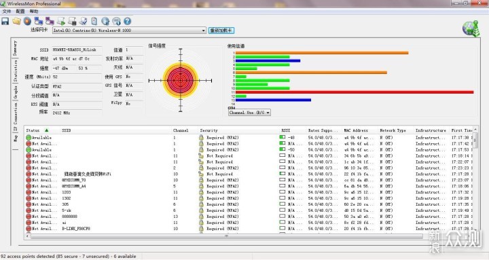The image size is (489, 260).
Task: Click the orange record circle icon
Action: tap(27, 21)
